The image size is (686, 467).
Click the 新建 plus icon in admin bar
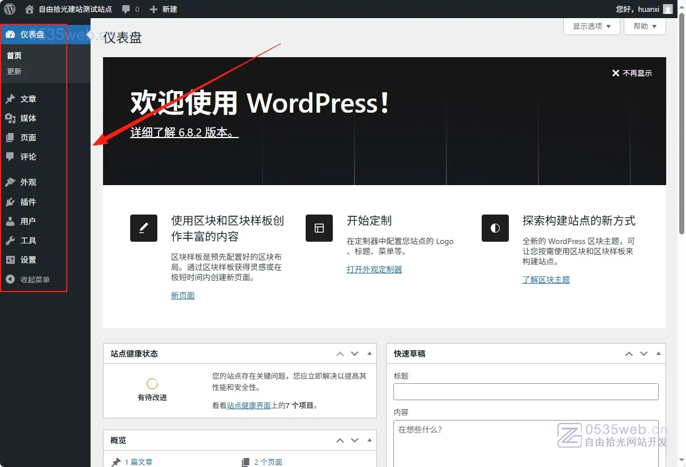click(x=153, y=9)
